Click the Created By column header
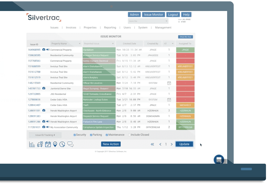 [x=153, y=44]
